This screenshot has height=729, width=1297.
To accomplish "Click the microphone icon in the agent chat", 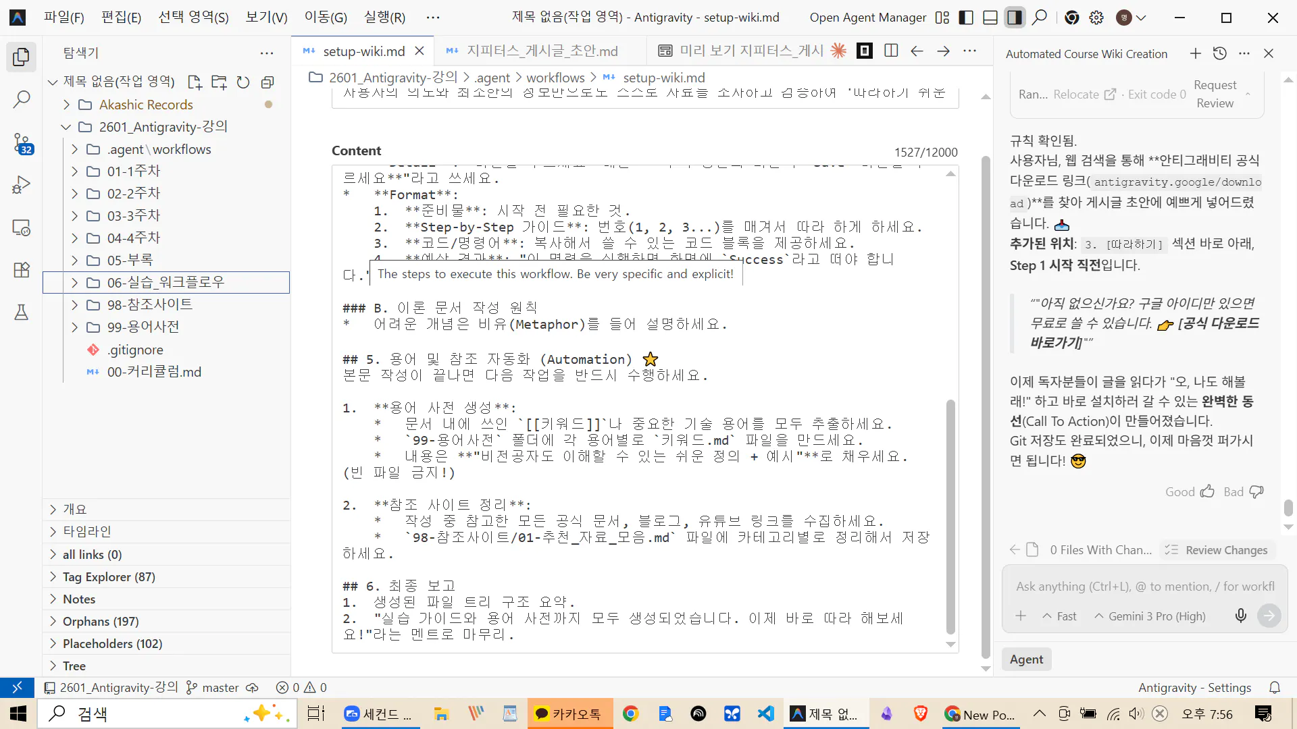I will pyautogui.click(x=1240, y=615).
